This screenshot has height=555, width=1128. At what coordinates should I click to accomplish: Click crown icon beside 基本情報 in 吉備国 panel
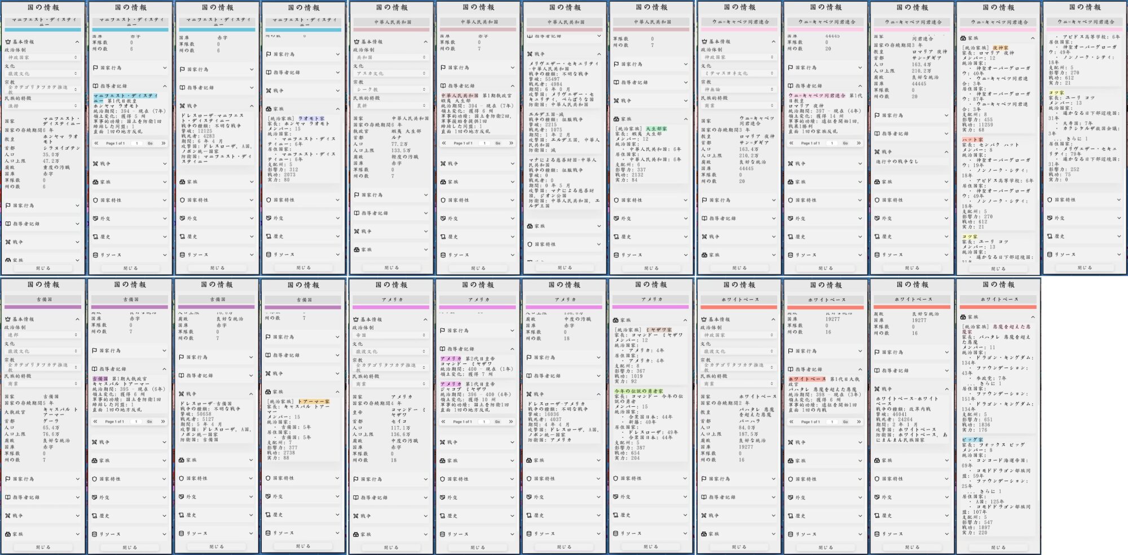(8, 319)
